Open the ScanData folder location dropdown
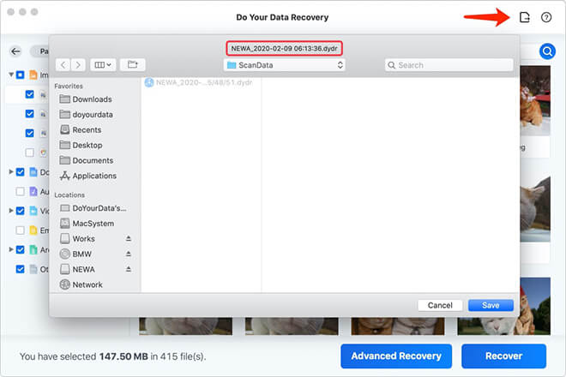 coord(284,64)
